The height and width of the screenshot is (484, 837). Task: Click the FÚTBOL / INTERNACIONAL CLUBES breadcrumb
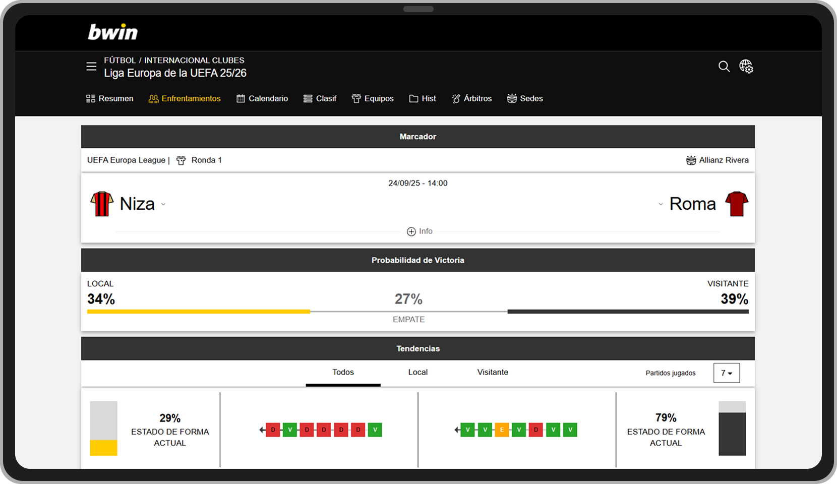click(174, 60)
